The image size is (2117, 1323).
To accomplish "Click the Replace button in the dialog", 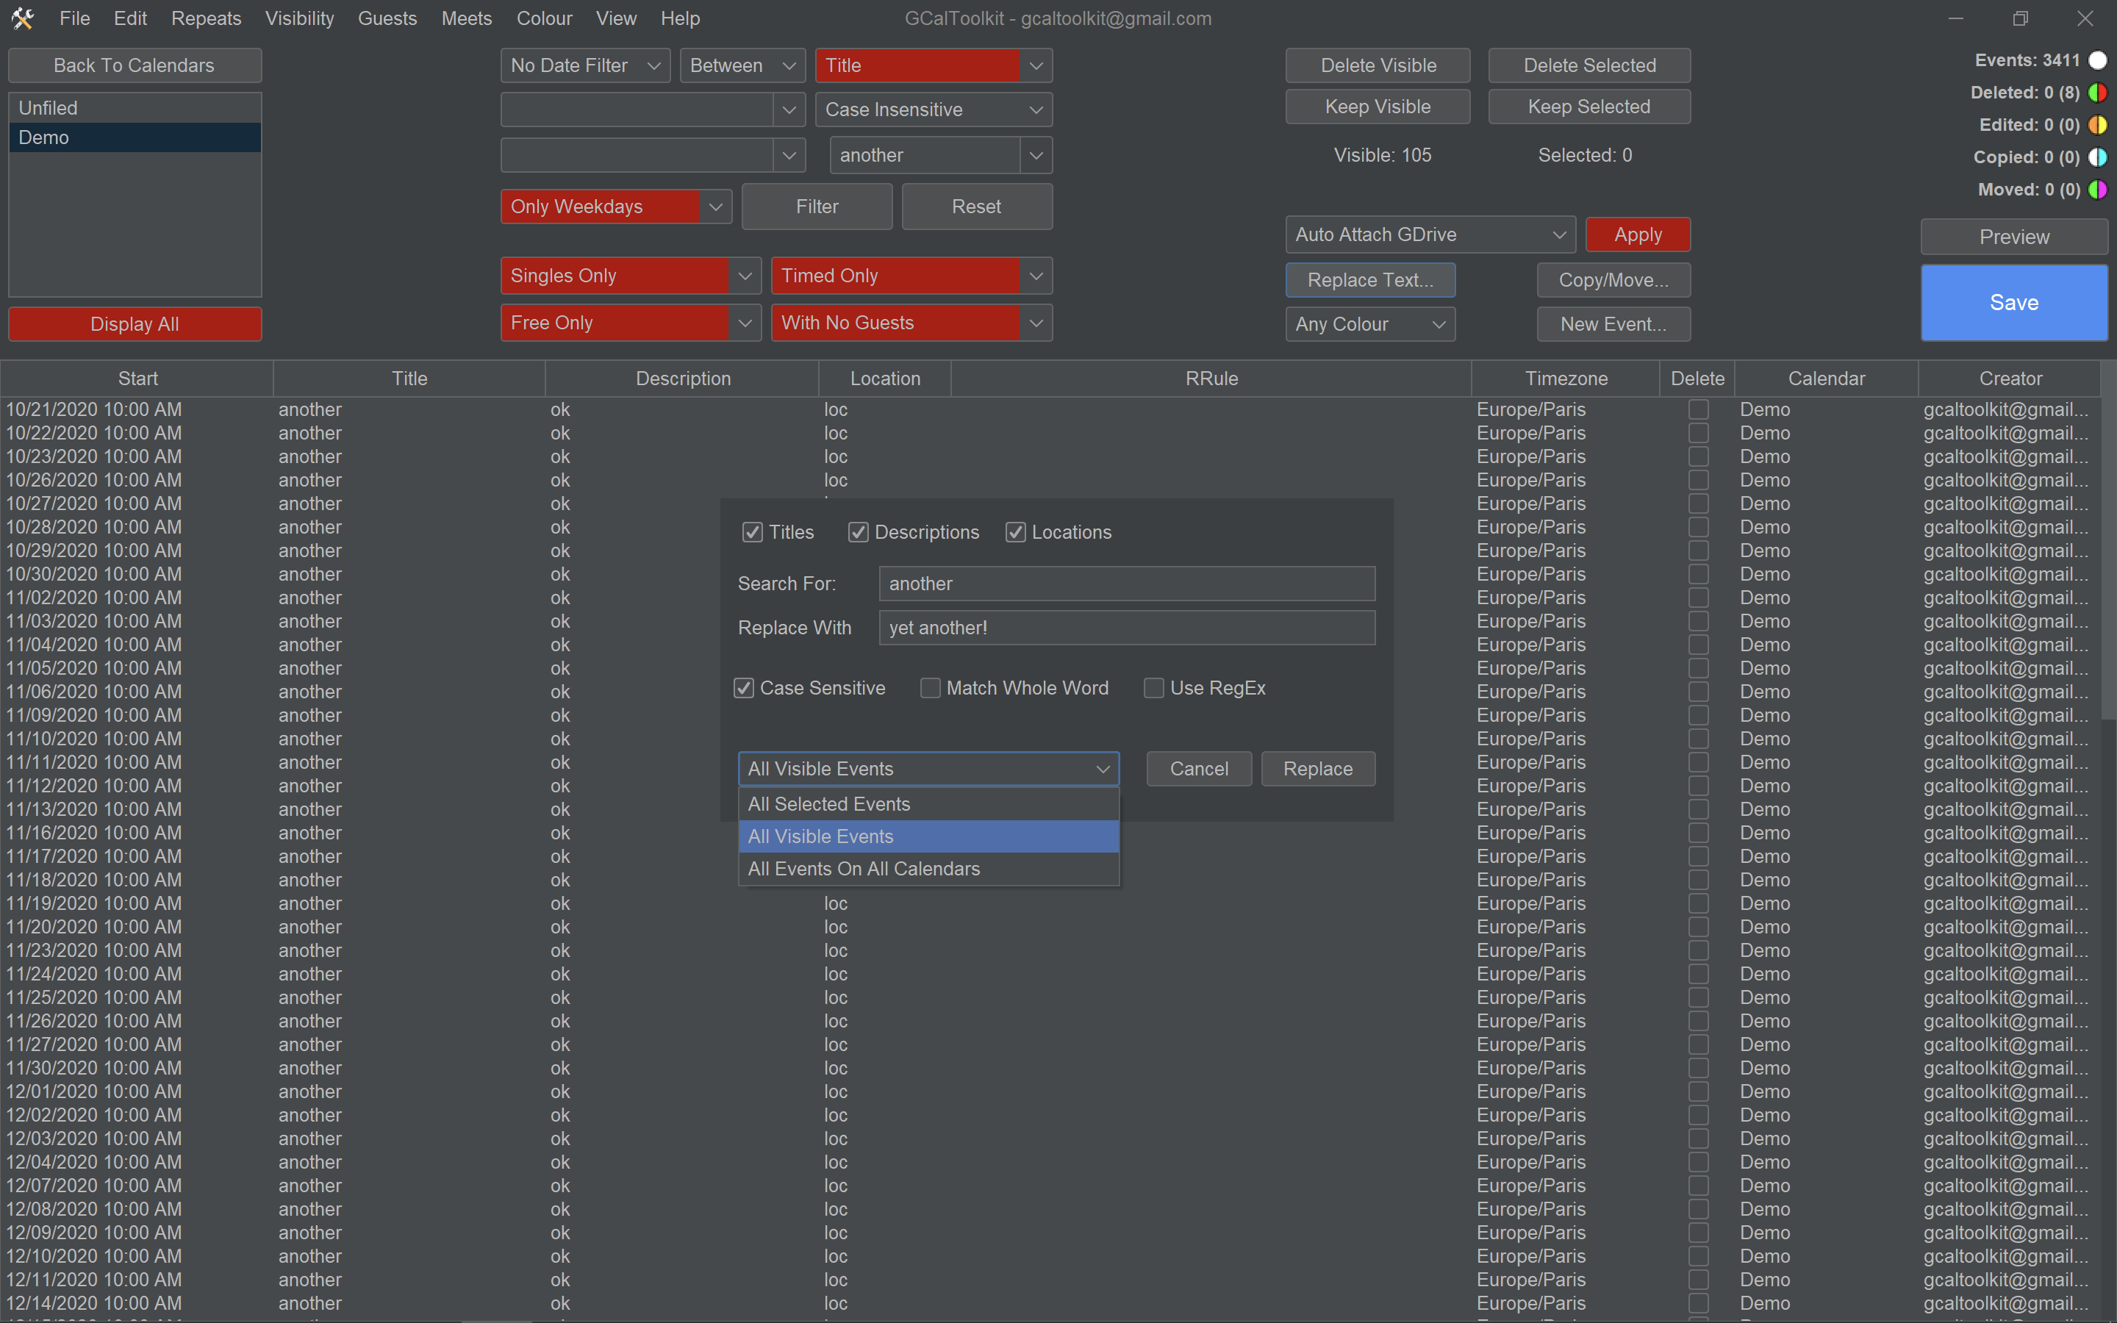I will 1317,768.
